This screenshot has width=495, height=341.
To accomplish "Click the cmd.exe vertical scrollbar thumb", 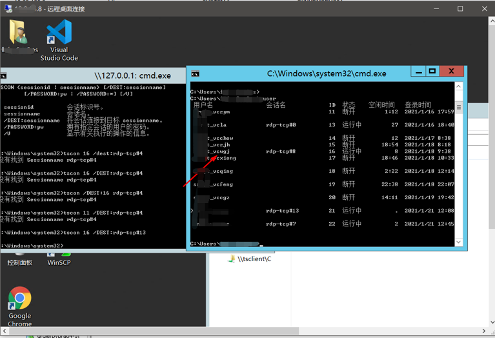I will click(x=459, y=108).
